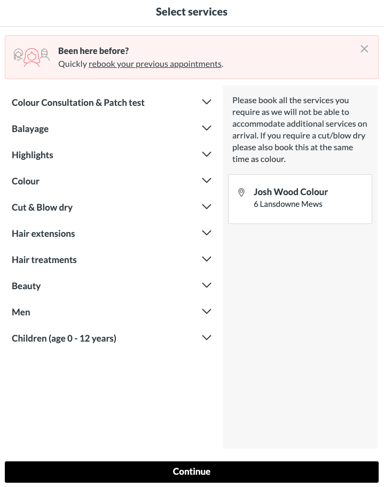Expand the Beauty chevron arrow
The height and width of the screenshot is (487, 384).
(x=207, y=285)
